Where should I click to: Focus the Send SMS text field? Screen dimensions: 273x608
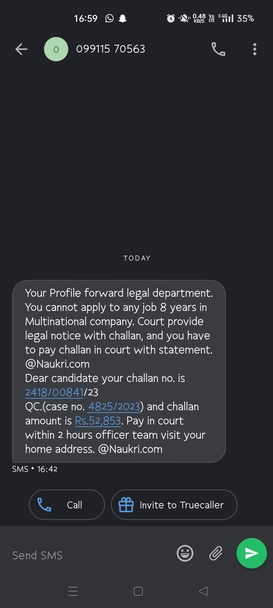pos(88,555)
